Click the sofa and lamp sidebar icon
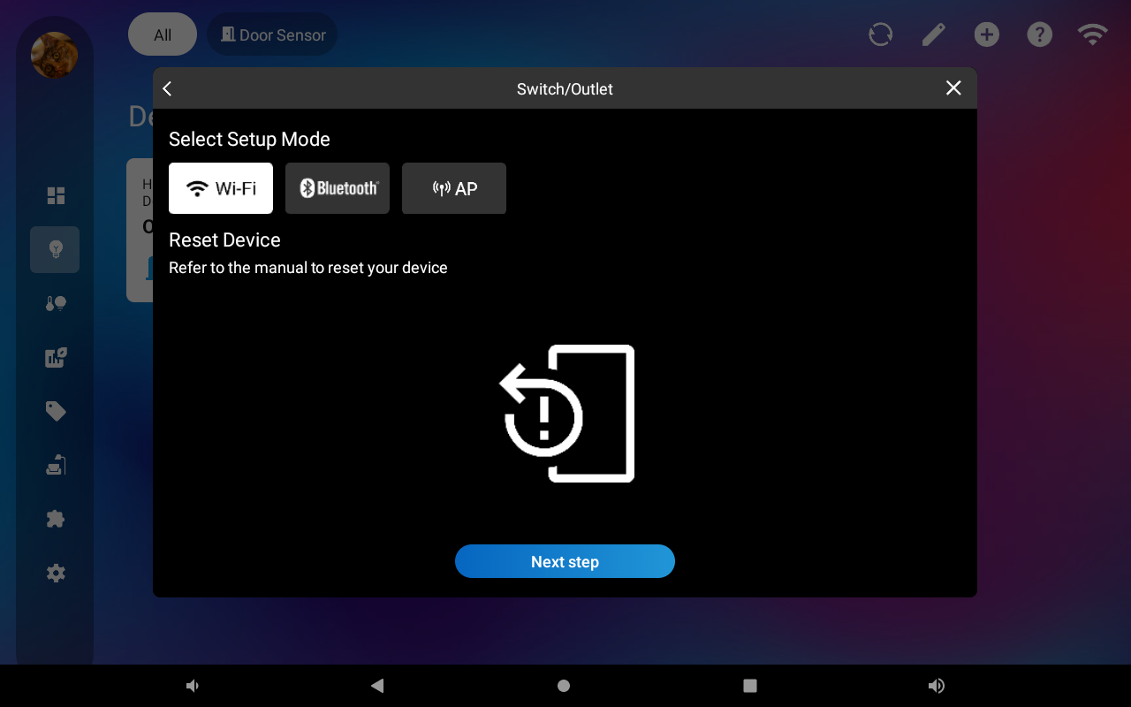The width and height of the screenshot is (1131, 707). pyautogui.click(x=56, y=465)
